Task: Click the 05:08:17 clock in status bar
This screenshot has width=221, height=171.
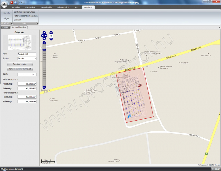Action: coord(216,169)
